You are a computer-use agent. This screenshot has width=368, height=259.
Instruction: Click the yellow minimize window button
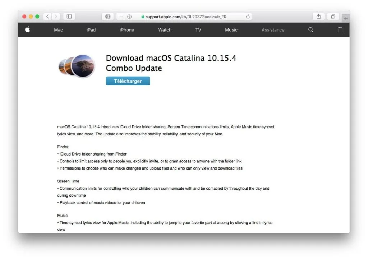[x=31, y=17]
